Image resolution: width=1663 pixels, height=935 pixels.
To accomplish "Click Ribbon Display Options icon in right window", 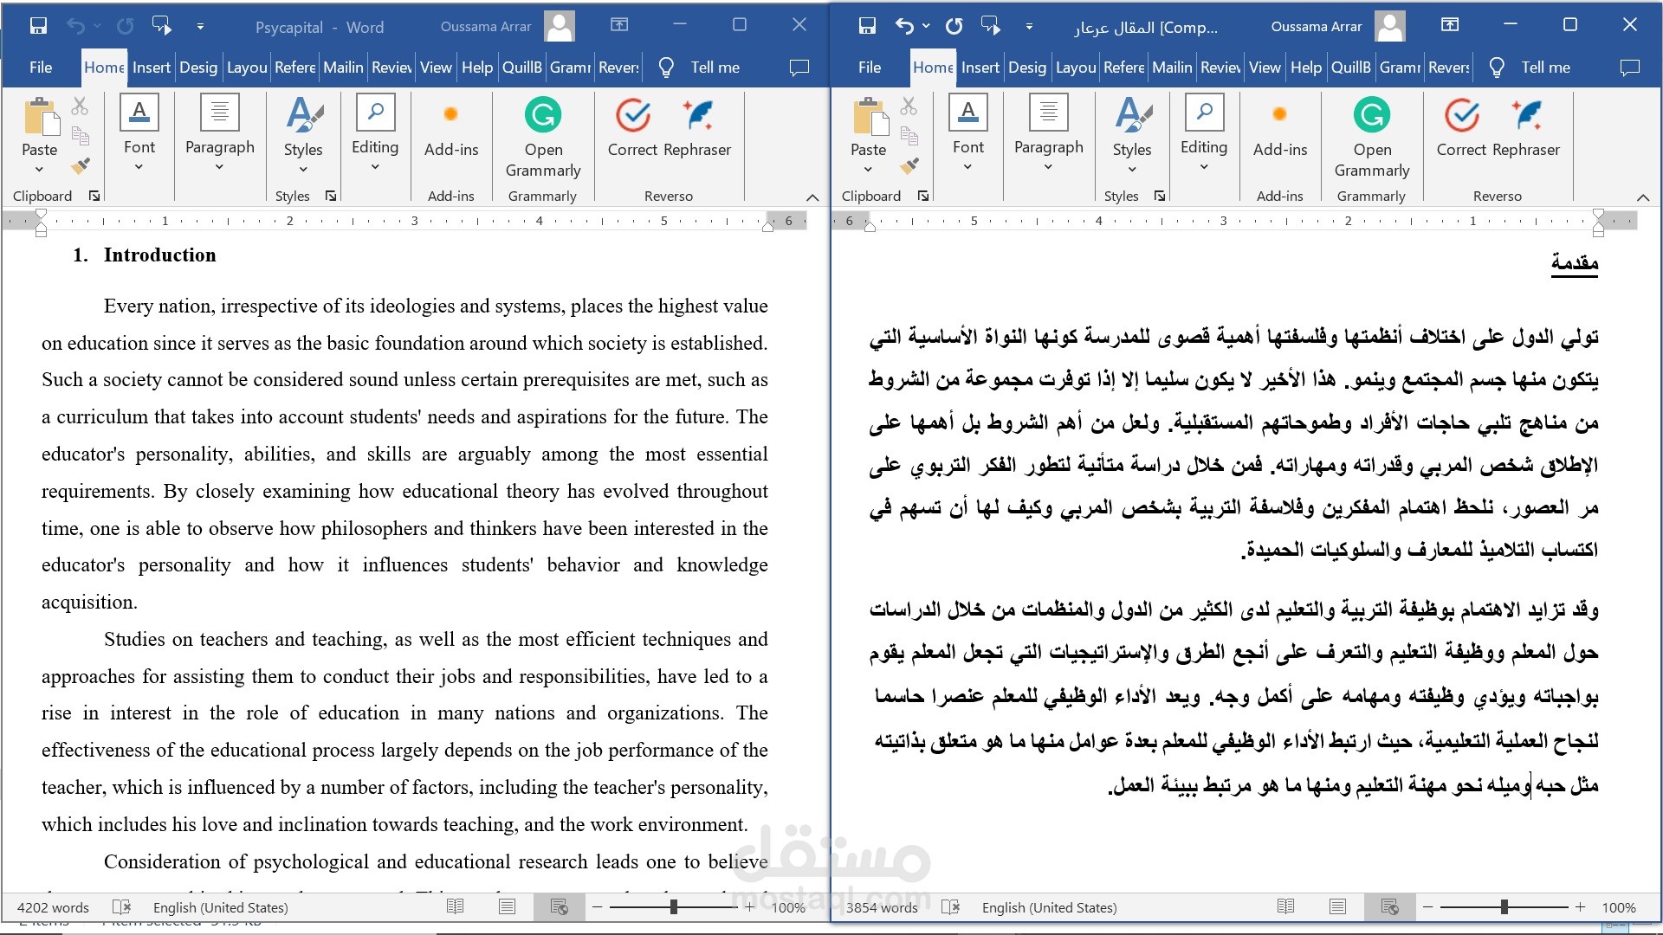I will (1450, 25).
